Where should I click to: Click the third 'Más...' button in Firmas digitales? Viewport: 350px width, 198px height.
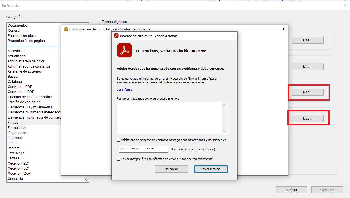[308, 92]
